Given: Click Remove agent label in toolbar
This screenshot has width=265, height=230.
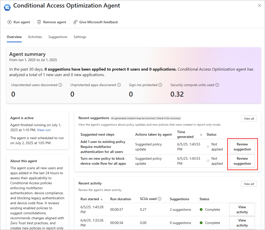Looking at the screenshot, I should 55,22.
